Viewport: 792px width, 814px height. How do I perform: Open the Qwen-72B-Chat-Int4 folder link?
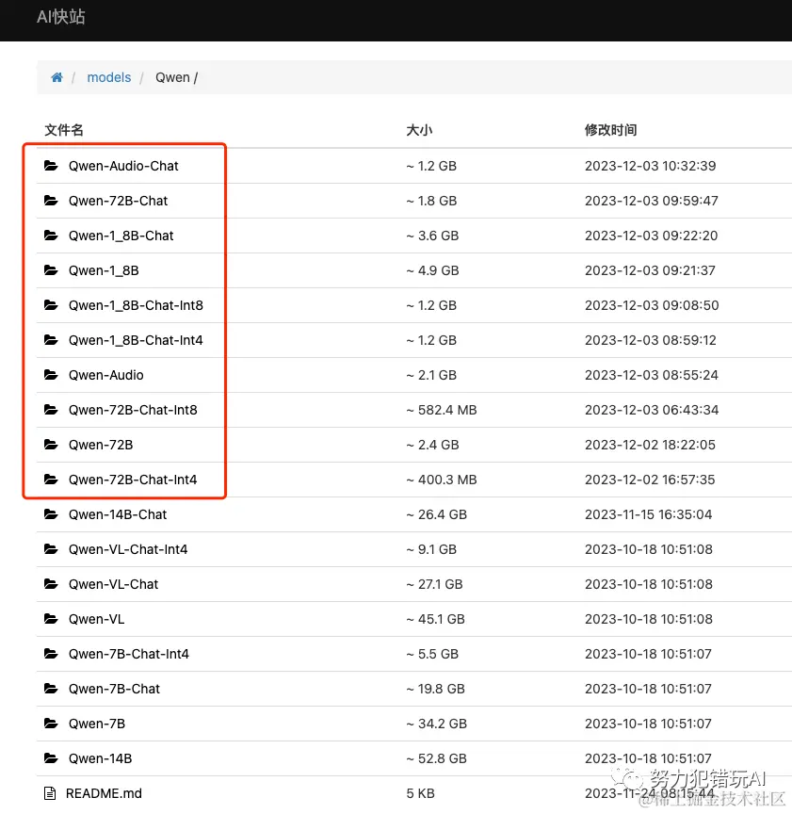click(133, 480)
